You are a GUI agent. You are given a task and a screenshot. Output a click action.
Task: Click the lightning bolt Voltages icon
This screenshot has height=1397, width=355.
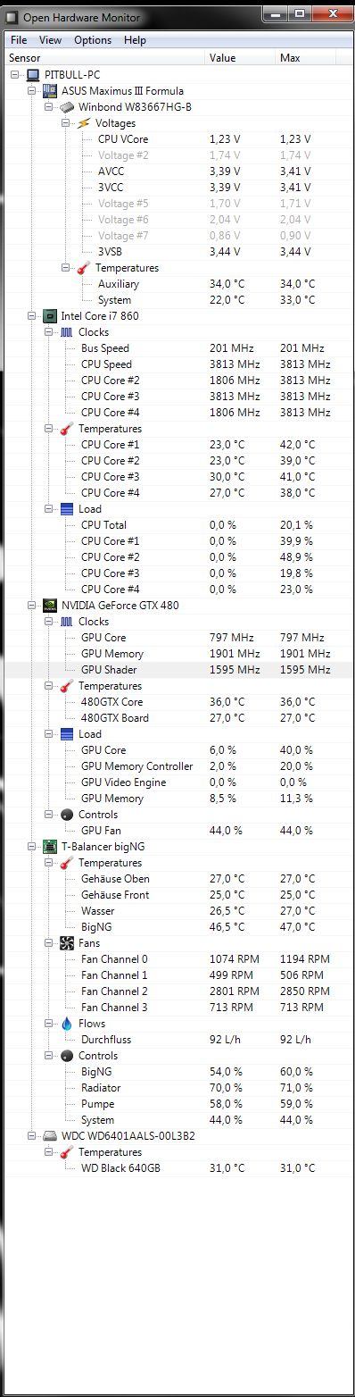(x=85, y=123)
